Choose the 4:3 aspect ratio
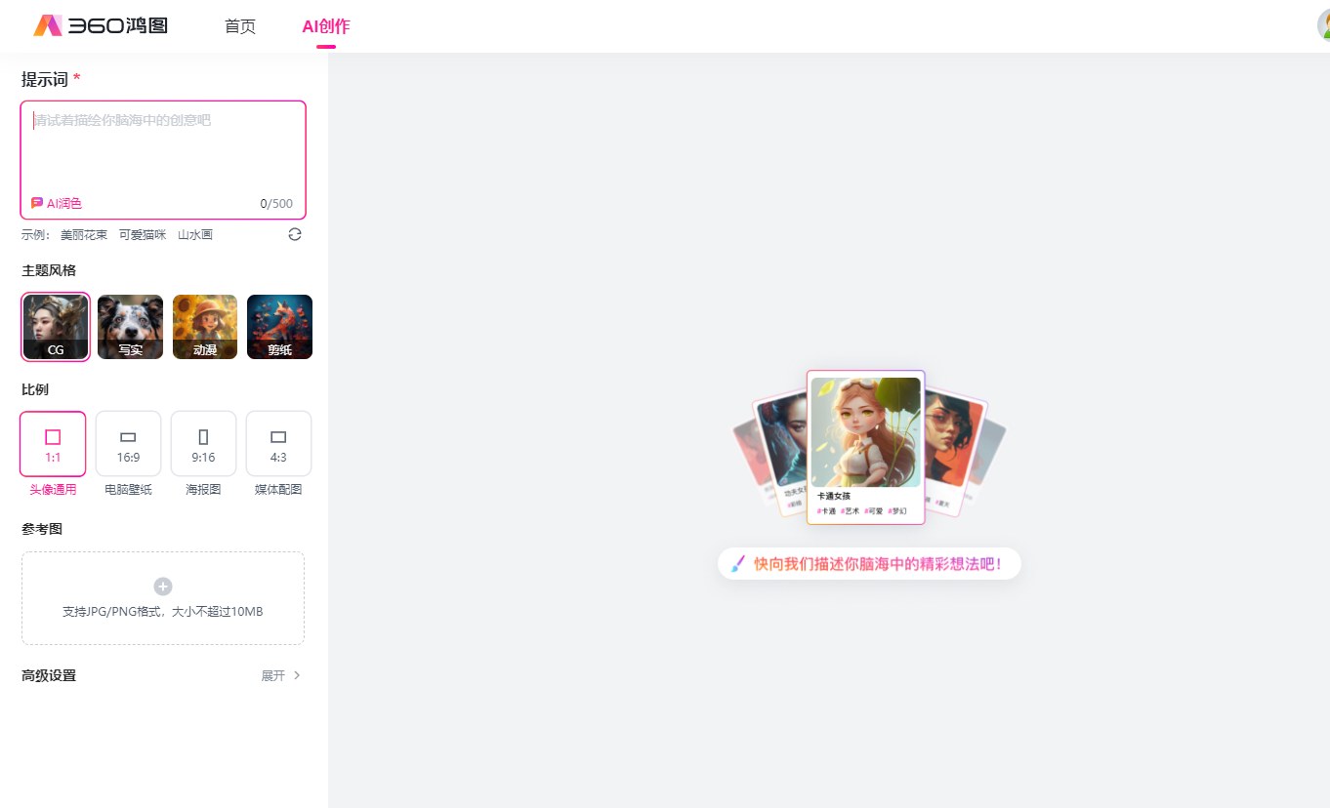This screenshot has width=1330, height=808. click(278, 444)
